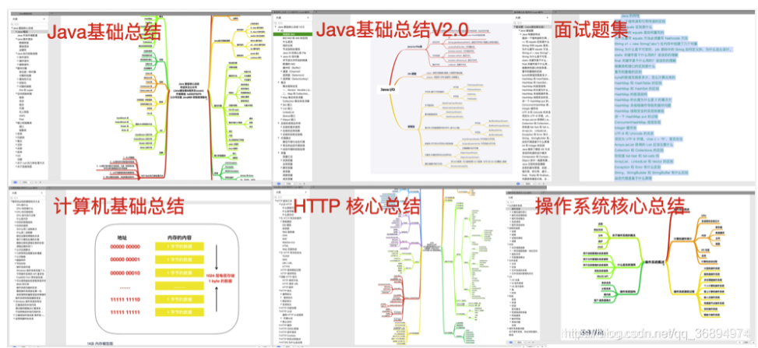Open 'UTF-8 和 Unicode 的关系' question
Viewport: 758px width, 348px height.
tap(634, 133)
